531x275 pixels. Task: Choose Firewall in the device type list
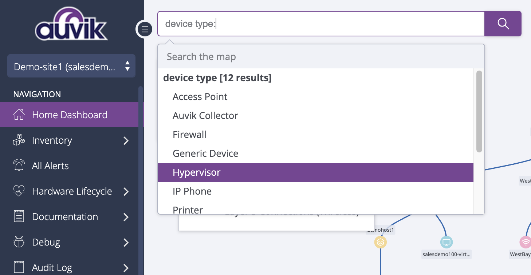click(x=189, y=134)
